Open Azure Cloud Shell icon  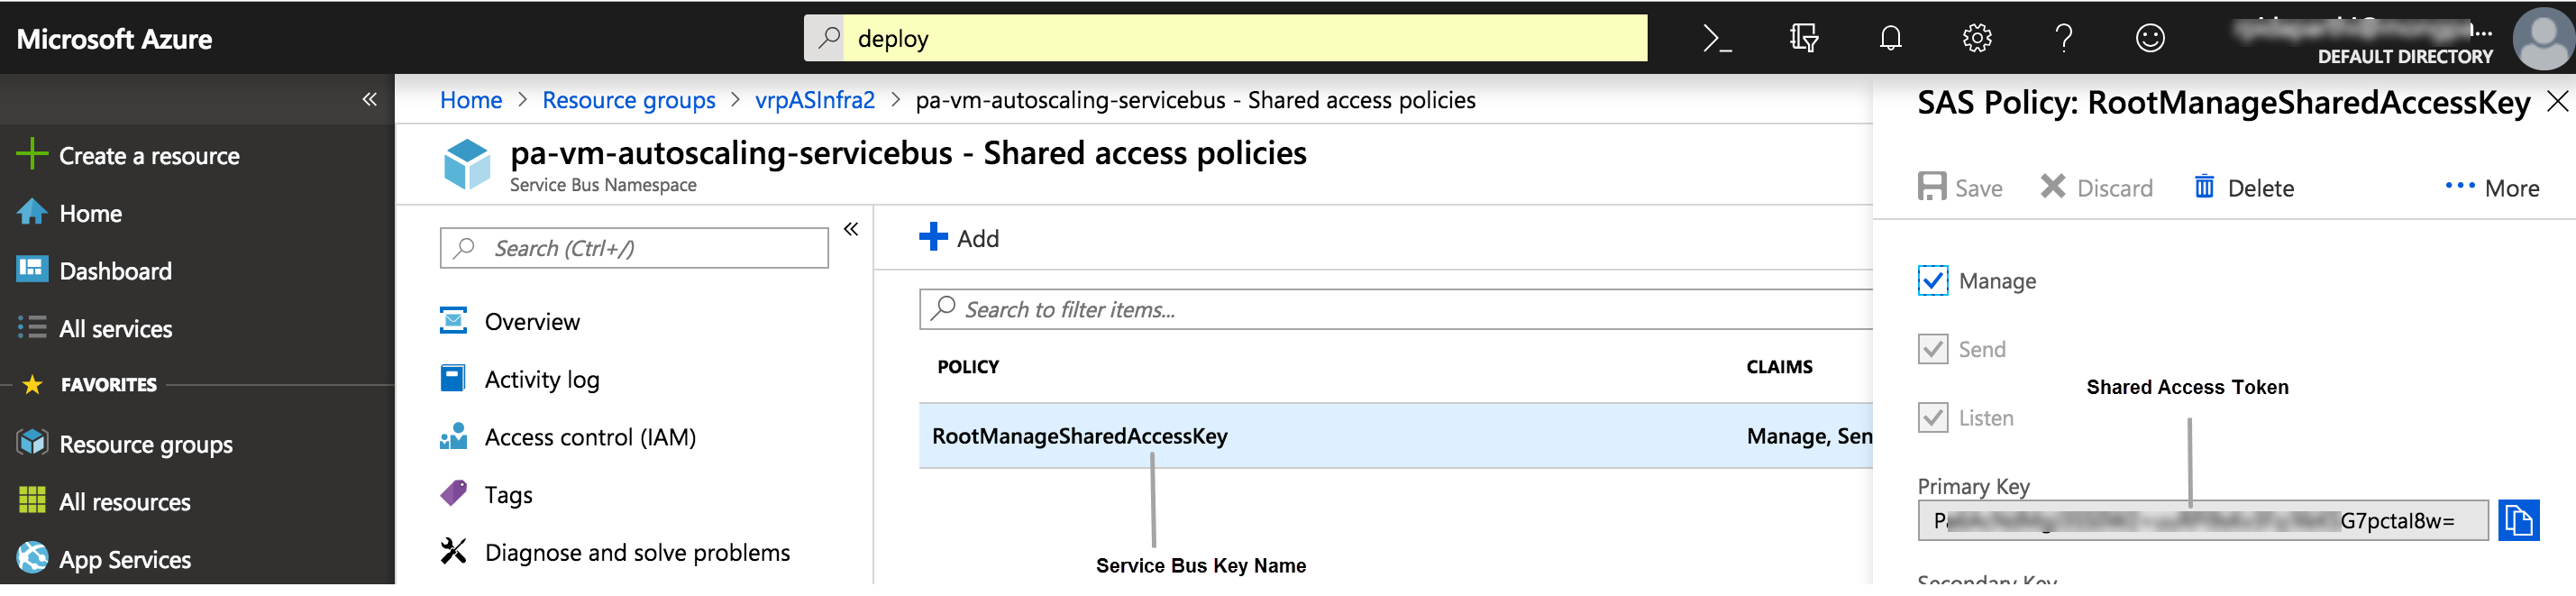(1717, 39)
